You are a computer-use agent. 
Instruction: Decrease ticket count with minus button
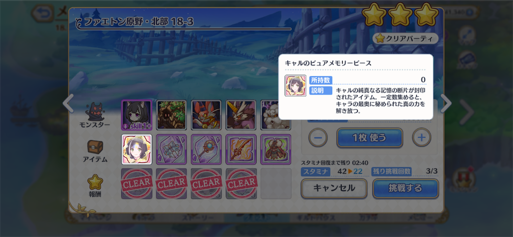coord(318,137)
